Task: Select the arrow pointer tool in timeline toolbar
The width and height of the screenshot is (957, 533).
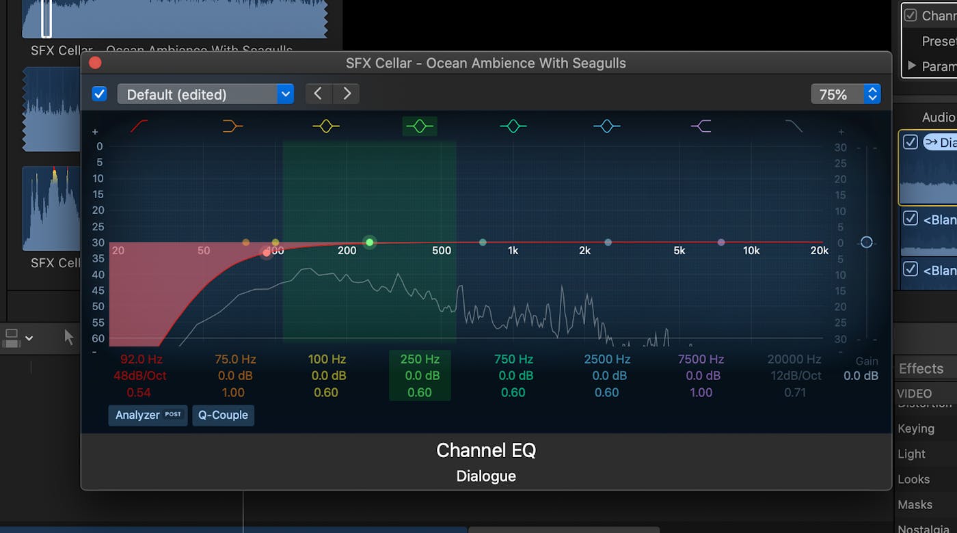Action: click(69, 337)
